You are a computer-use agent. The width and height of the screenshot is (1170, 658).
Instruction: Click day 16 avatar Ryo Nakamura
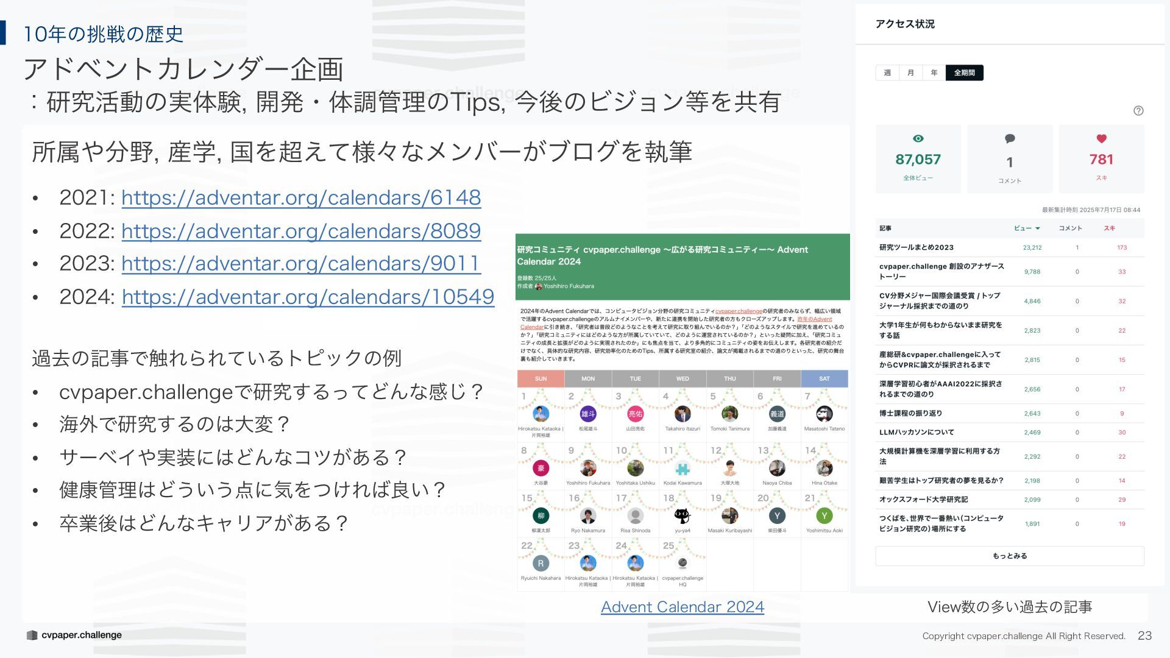[x=587, y=516]
